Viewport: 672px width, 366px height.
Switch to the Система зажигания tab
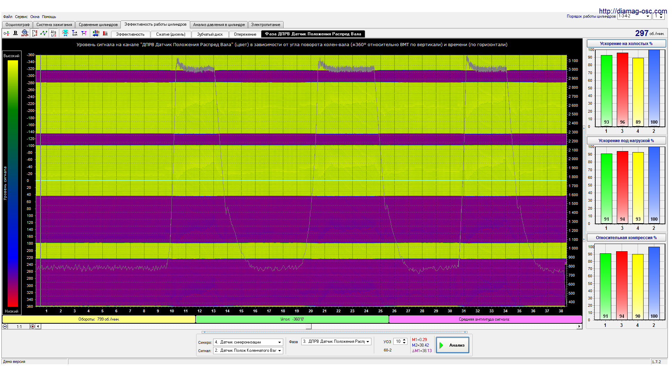(54, 25)
